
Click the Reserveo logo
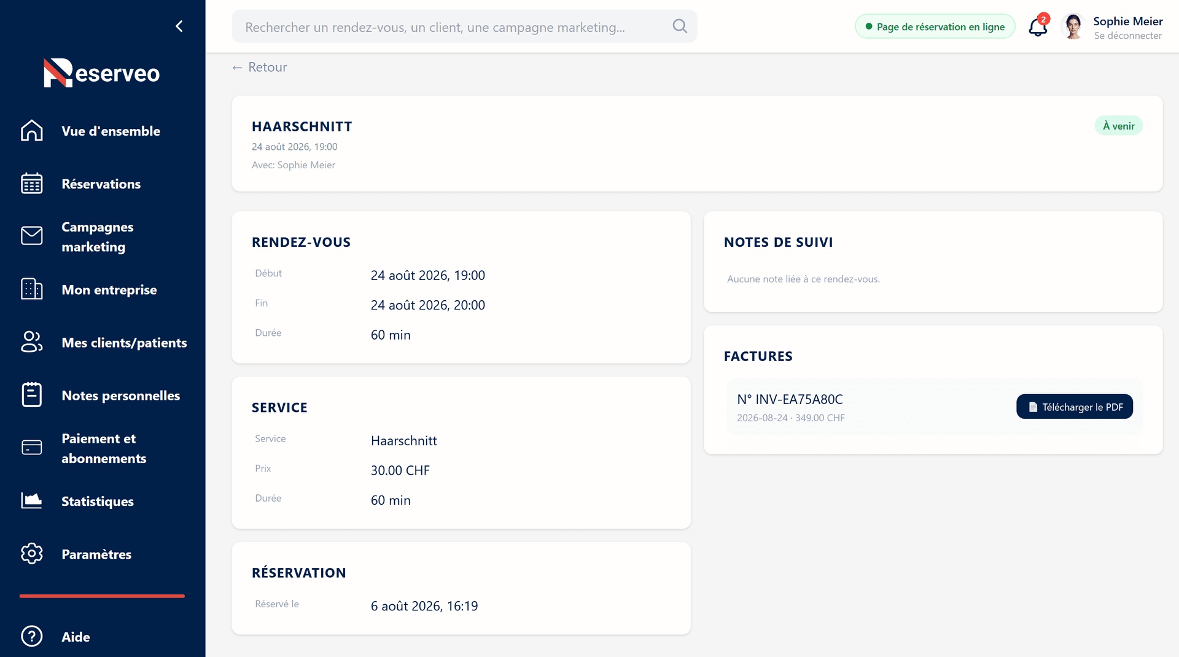[x=102, y=73]
